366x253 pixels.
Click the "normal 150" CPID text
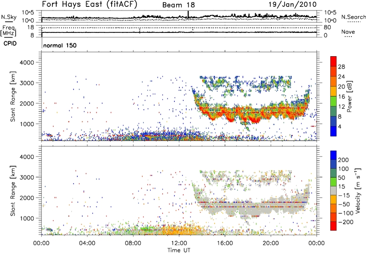[x=60, y=45]
